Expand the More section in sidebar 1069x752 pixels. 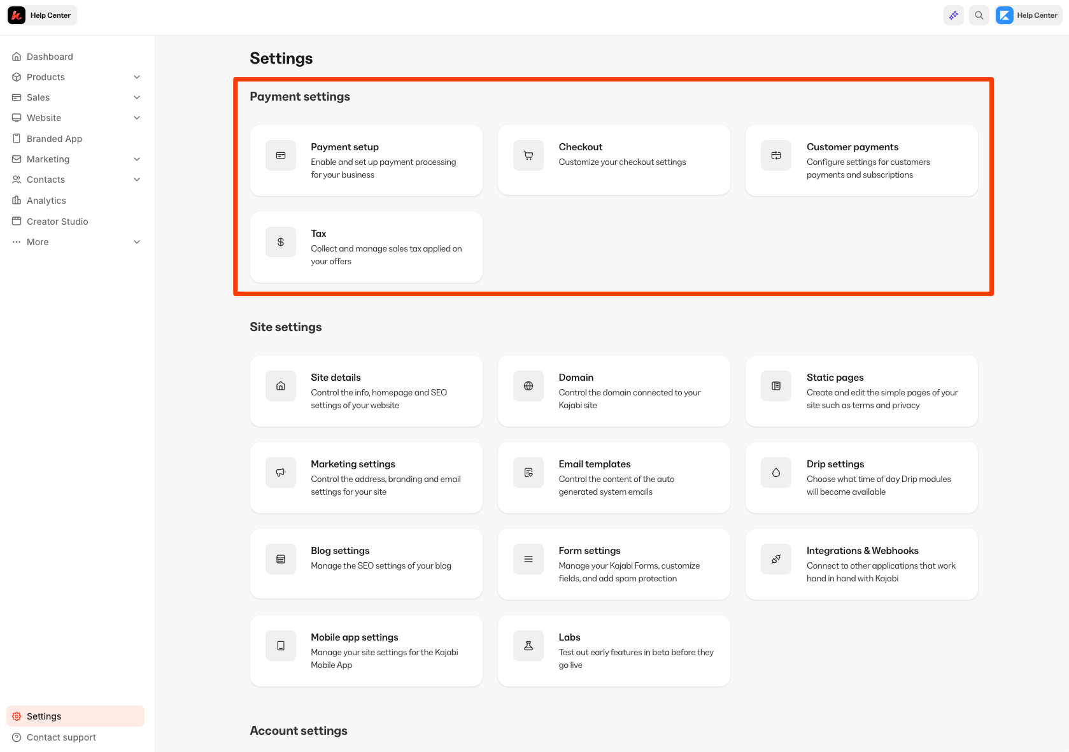point(137,242)
